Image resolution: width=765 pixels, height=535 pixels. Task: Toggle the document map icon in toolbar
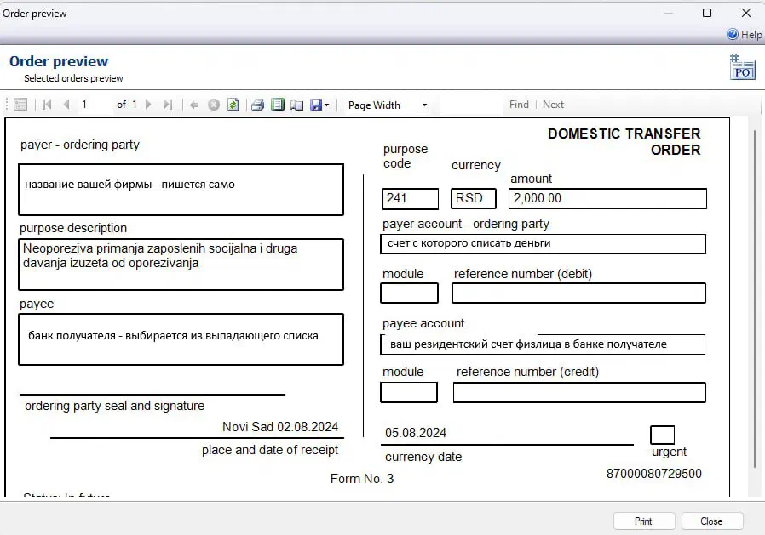pyautogui.click(x=20, y=105)
